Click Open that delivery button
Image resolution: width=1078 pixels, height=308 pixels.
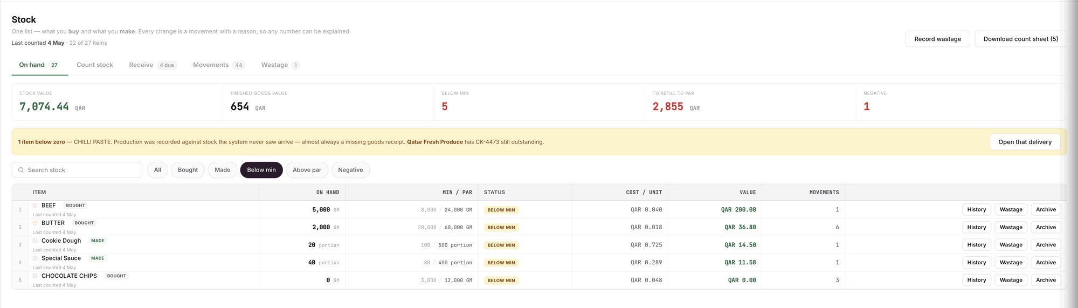[x=1025, y=142]
